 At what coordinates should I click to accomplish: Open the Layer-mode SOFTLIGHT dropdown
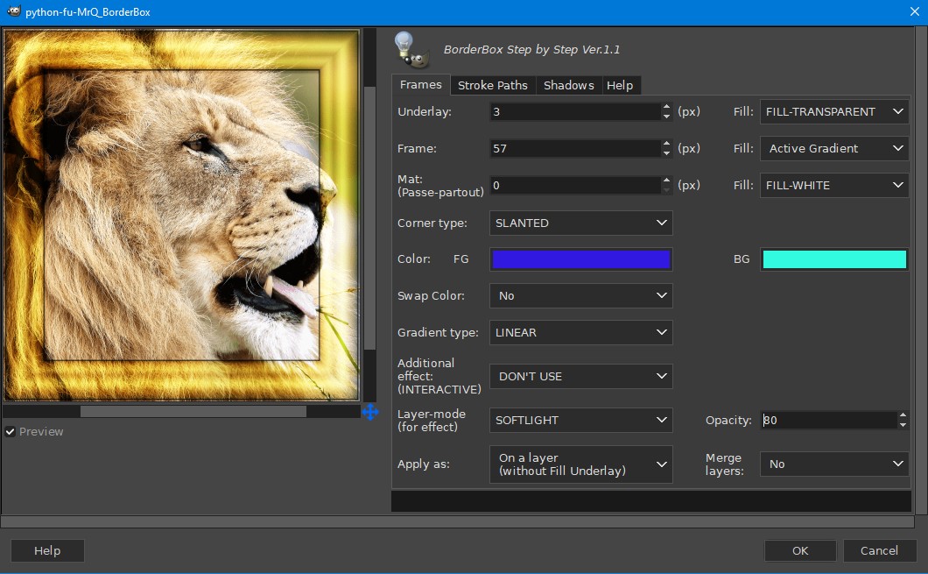pos(580,420)
